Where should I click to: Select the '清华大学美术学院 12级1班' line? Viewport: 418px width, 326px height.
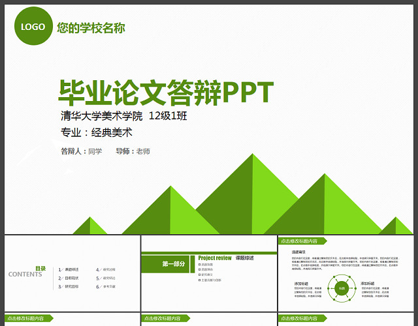[123, 116]
